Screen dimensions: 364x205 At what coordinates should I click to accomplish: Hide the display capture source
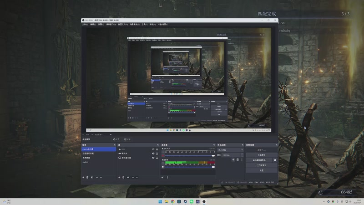point(153,158)
